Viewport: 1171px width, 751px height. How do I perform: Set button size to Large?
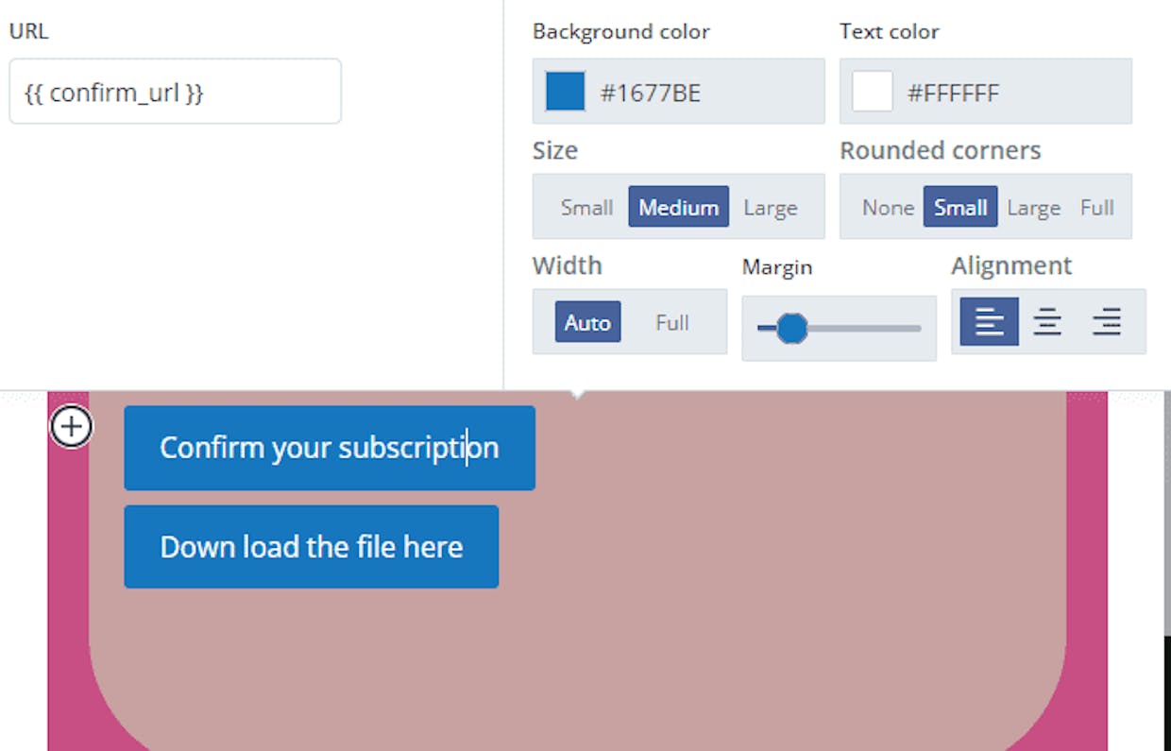(x=771, y=207)
